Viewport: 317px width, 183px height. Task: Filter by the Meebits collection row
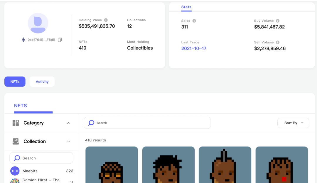pos(41,171)
